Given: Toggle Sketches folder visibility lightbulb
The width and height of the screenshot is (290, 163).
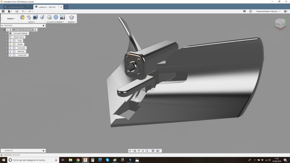Looking at the screenshot, I should click(10, 52).
